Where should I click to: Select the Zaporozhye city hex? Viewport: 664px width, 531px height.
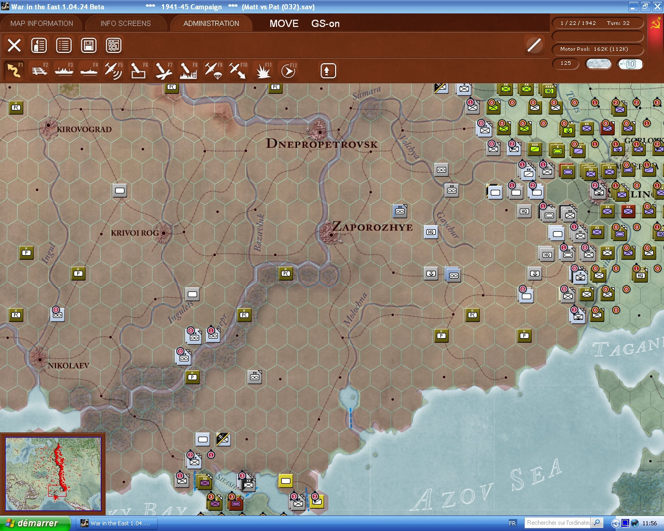pyautogui.click(x=330, y=234)
